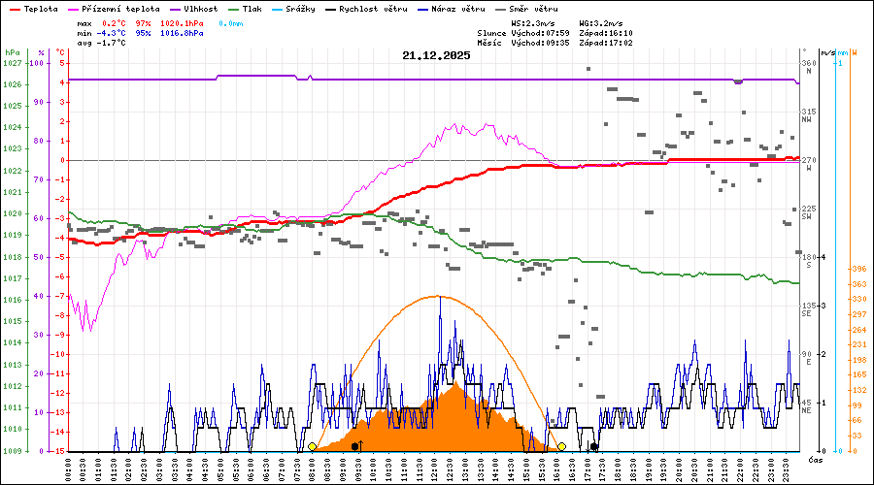Click the yellow sunrise marker circle
This screenshot has width=874, height=485.
[x=312, y=446]
